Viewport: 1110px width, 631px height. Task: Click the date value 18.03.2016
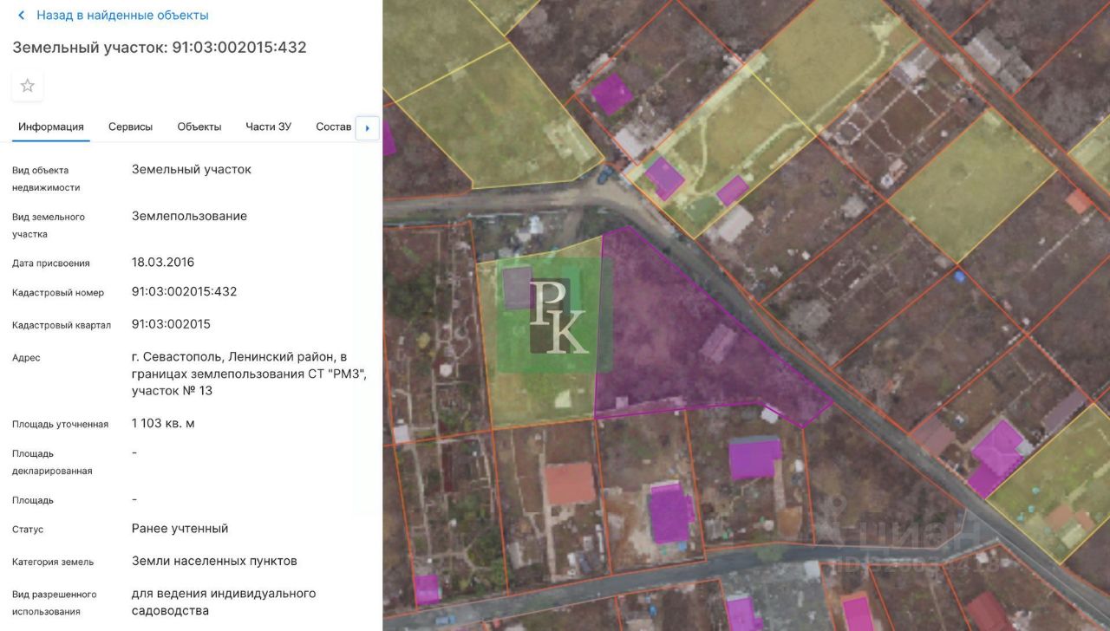pyautogui.click(x=163, y=262)
